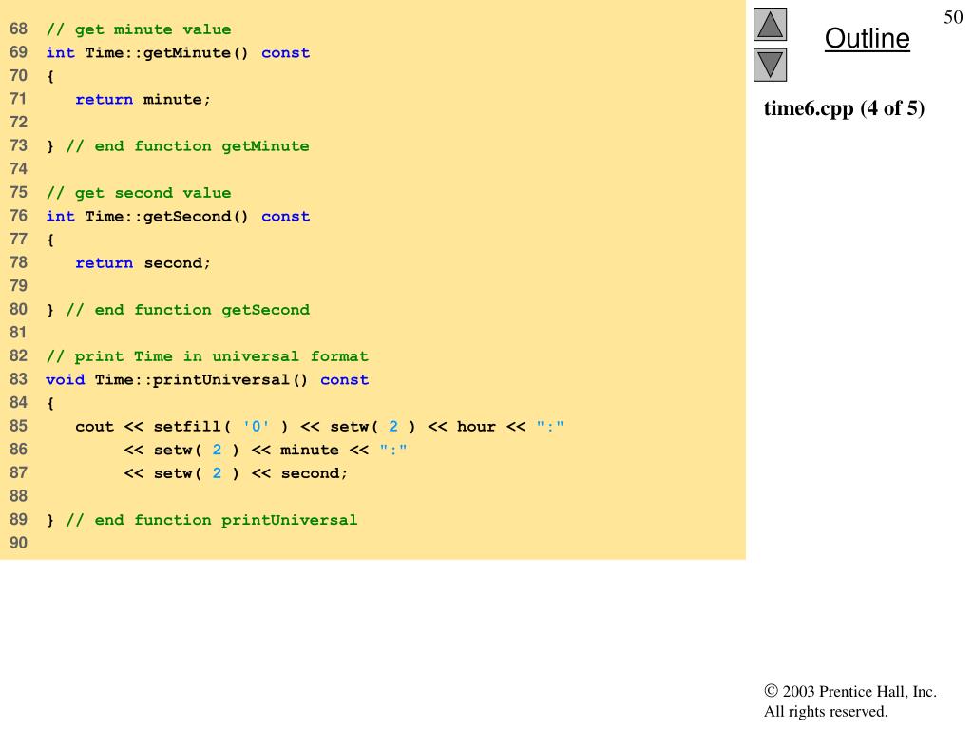Click the 2003 Prentice Hall, Inc. copyright text

[850, 692]
